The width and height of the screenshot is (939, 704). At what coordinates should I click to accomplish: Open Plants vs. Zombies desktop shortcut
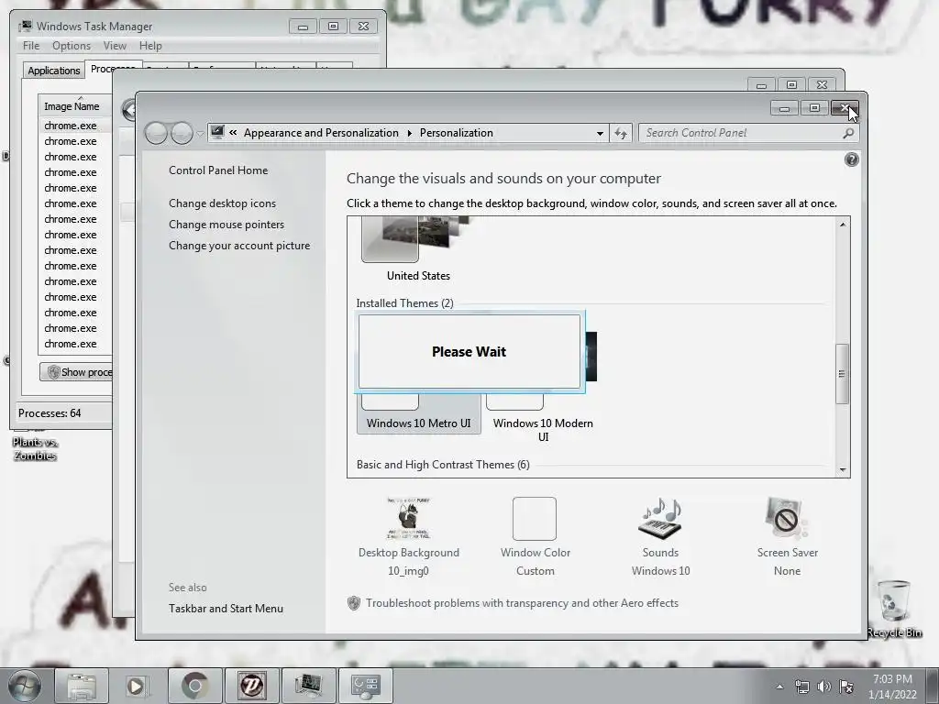click(35, 446)
